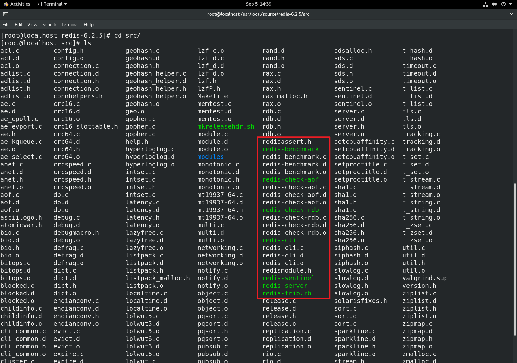Image resolution: width=517 pixels, height=363 pixels.
Task: Click the 'cd src/' command line
Action: [127, 35]
